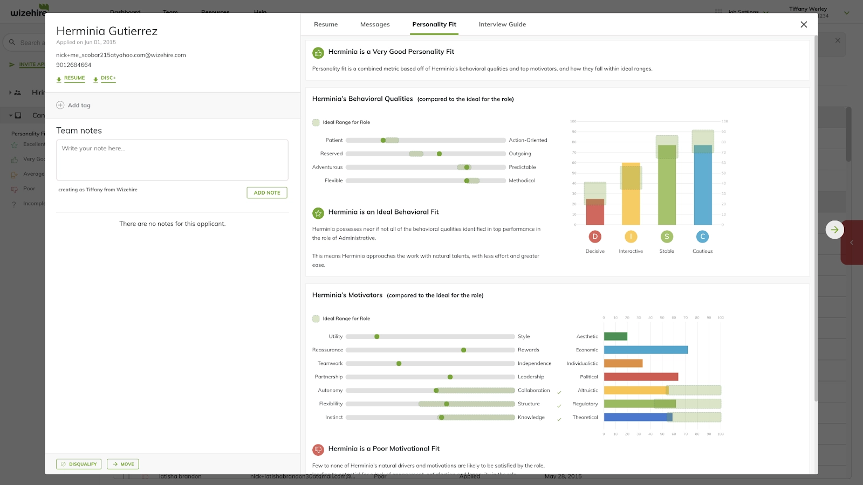Open the user account dropdown chevron

[x=846, y=13]
